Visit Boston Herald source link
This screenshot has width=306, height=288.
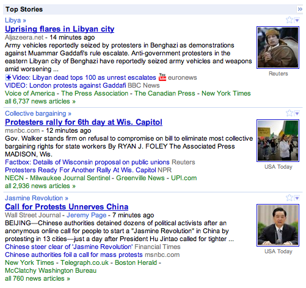tap(136, 262)
